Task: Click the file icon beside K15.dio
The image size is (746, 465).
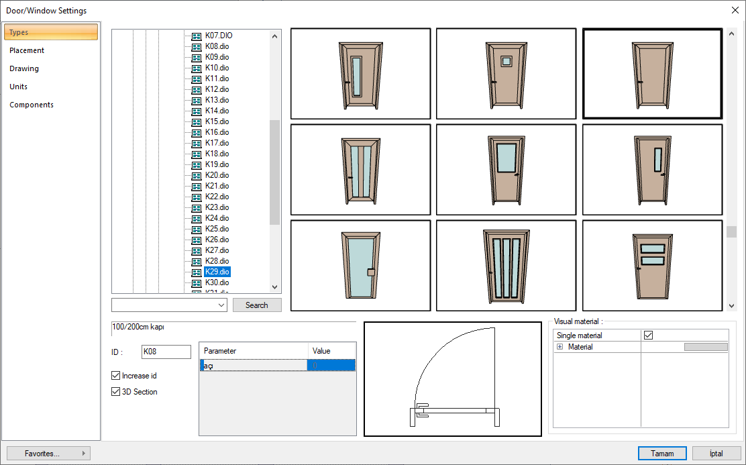Action: (x=196, y=121)
